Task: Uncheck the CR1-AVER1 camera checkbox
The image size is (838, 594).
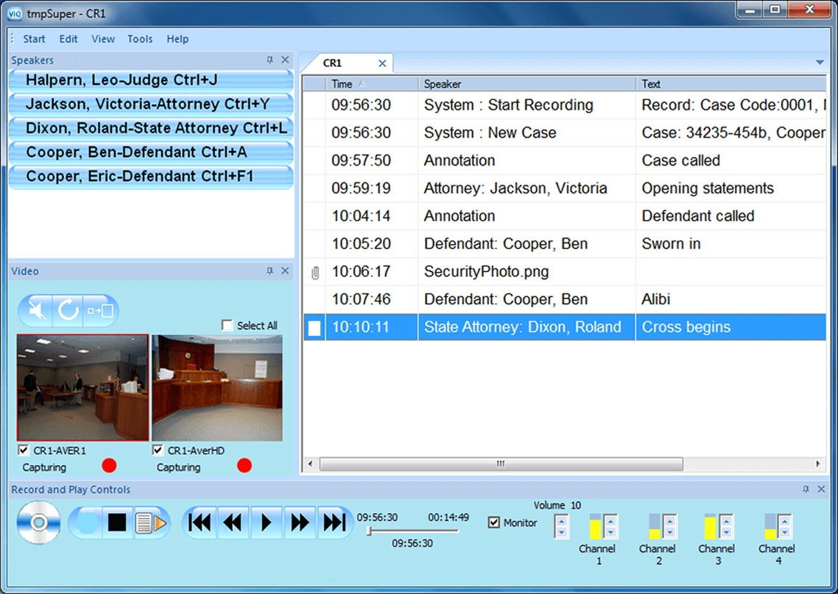Action: [24, 450]
